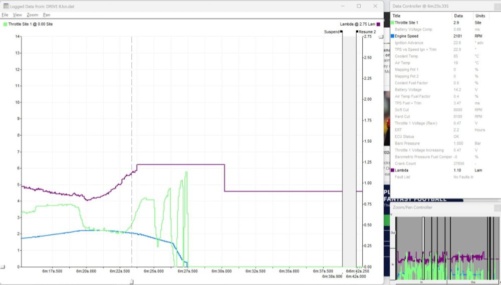
Task: Click the Title column header
Action: tap(396, 16)
